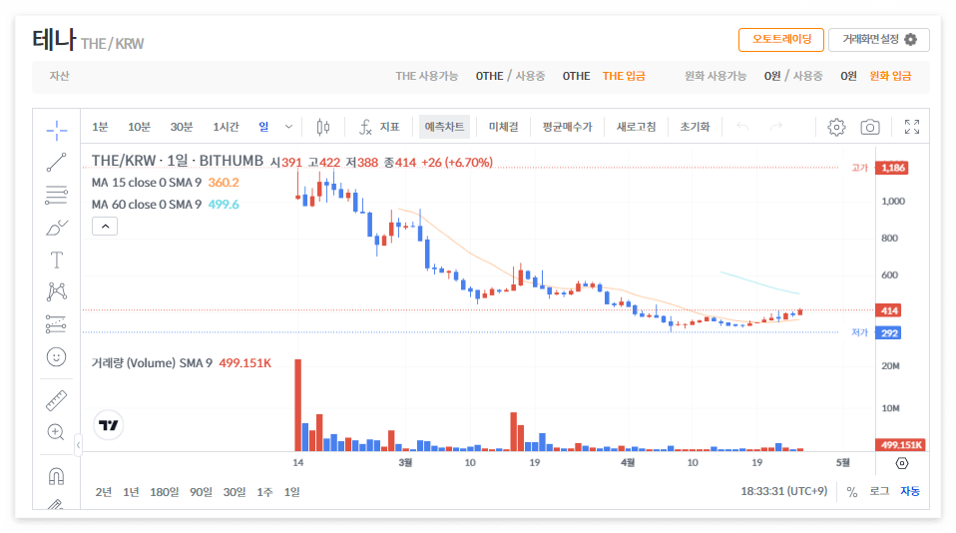Open the indicators (지표) menu
The height and width of the screenshot is (533, 956).
(x=379, y=127)
